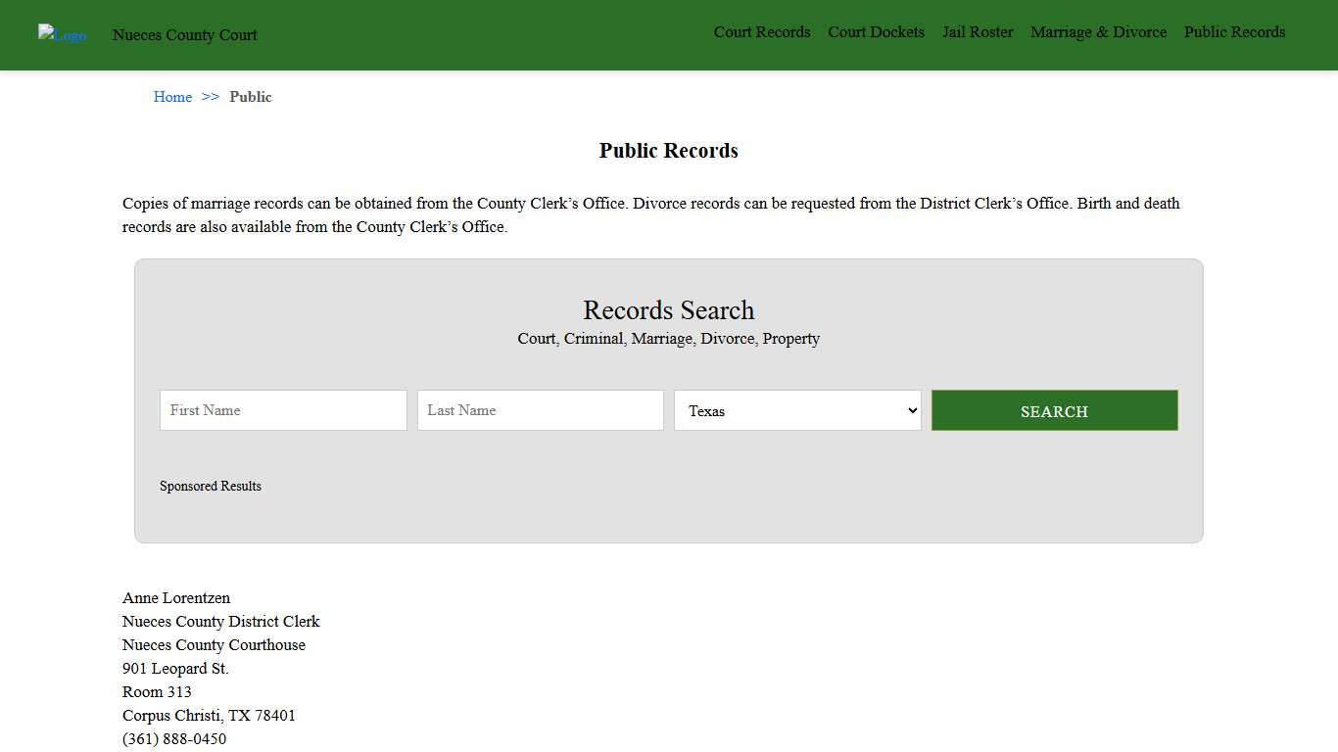The width and height of the screenshot is (1338, 752).
Task: Click the Sponsored Results label
Action: click(211, 486)
